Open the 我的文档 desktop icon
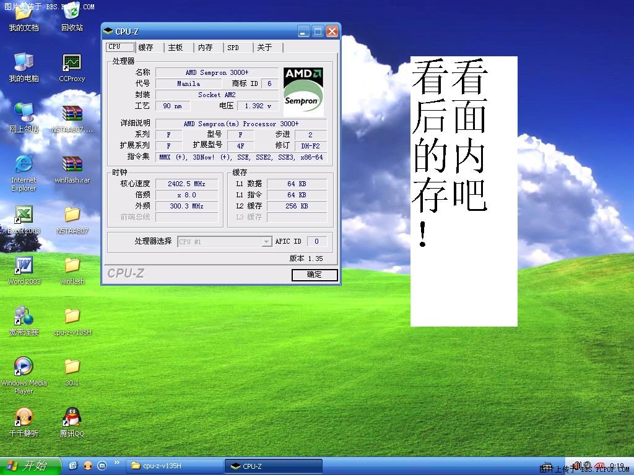Viewport: 634px width, 475px height. [x=24, y=18]
